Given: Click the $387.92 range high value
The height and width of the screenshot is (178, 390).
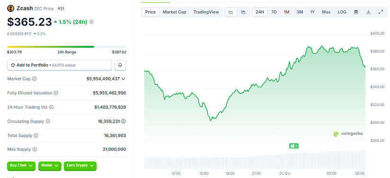Looking at the screenshot, I should [x=119, y=52].
